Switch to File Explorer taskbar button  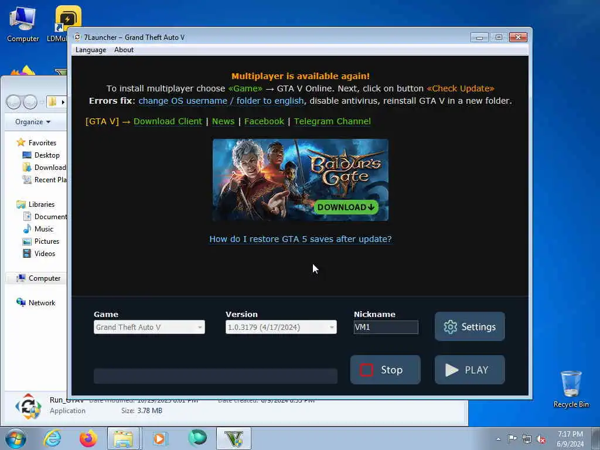[x=123, y=438]
